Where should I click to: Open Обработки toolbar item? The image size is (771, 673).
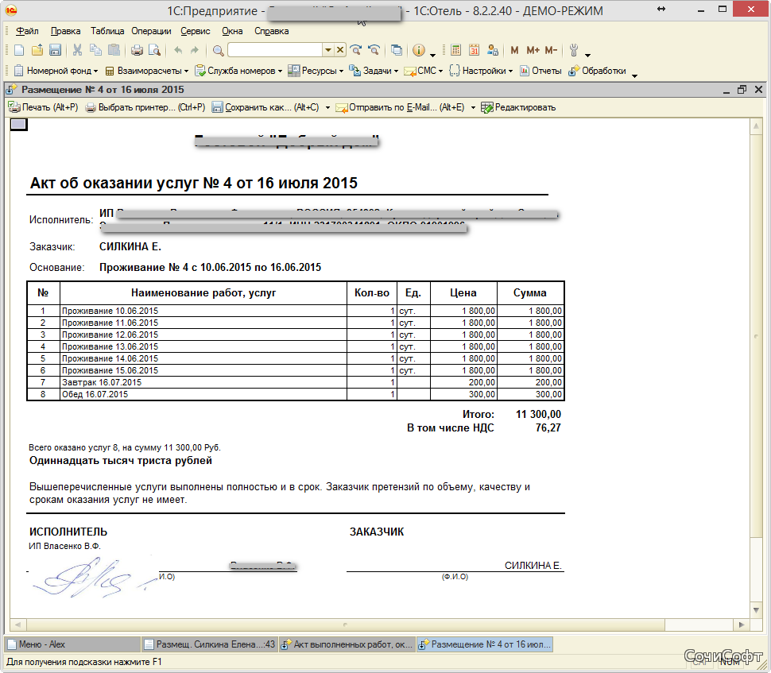[x=597, y=71]
